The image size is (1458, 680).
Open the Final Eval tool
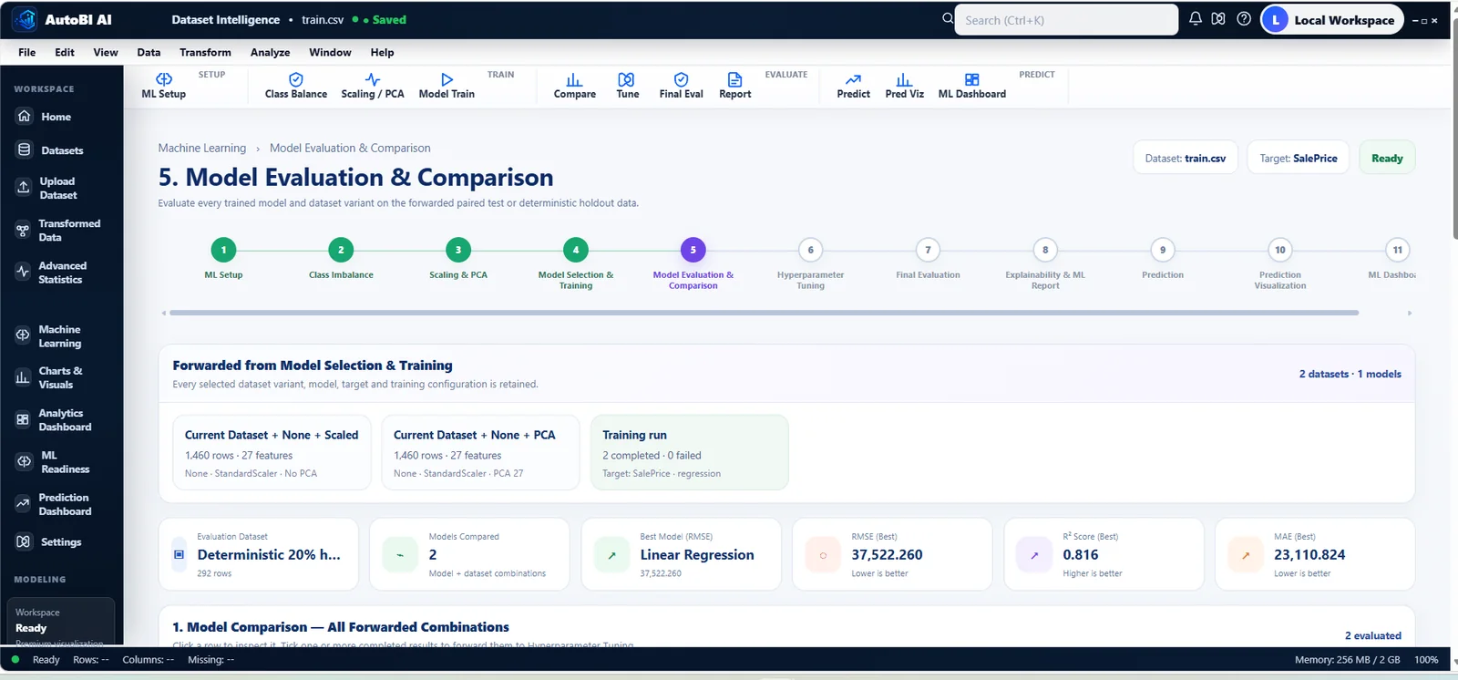pyautogui.click(x=681, y=86)
